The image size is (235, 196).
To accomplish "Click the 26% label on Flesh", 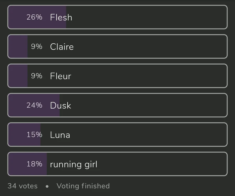I will [x=34, y=17].
